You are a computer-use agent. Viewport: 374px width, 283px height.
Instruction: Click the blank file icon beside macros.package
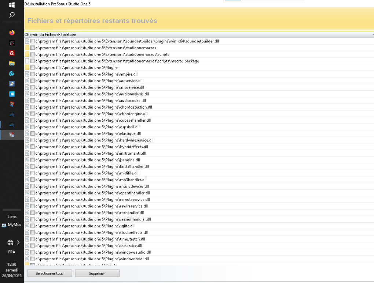tap(27, 61)
